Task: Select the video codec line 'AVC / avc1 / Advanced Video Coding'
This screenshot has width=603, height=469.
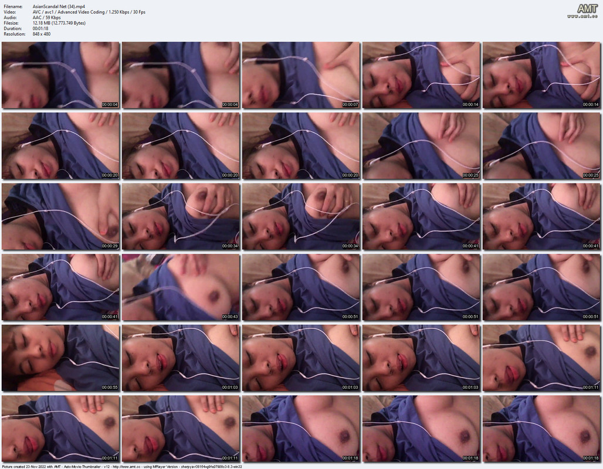Action: [69, 12]
